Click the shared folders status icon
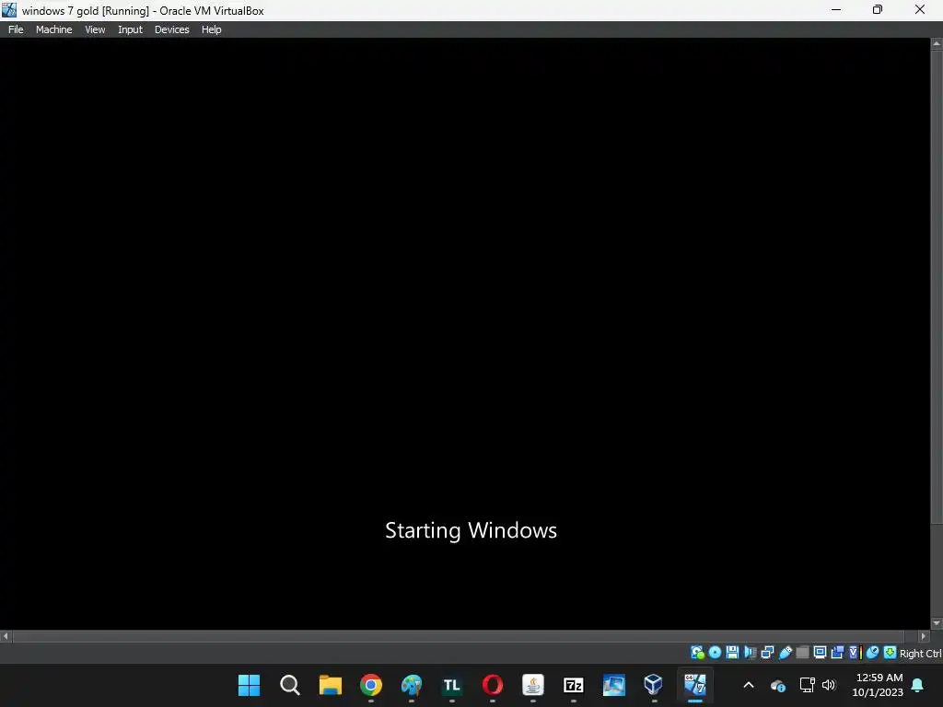Screen dimensions: 943x707 pyautogui.click(x=802, y=653)
